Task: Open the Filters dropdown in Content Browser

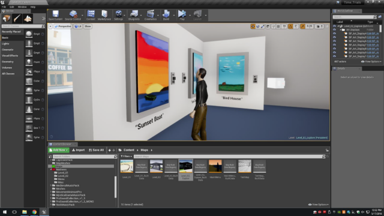Action: (x=126, y=156)
